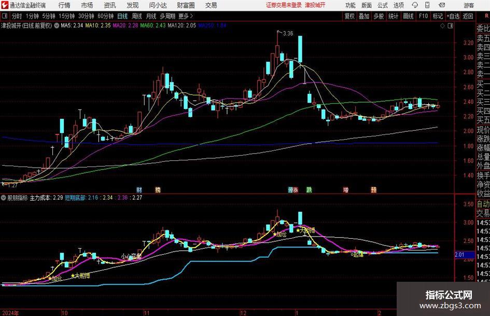Open the 发现 menu

(133, 5)
